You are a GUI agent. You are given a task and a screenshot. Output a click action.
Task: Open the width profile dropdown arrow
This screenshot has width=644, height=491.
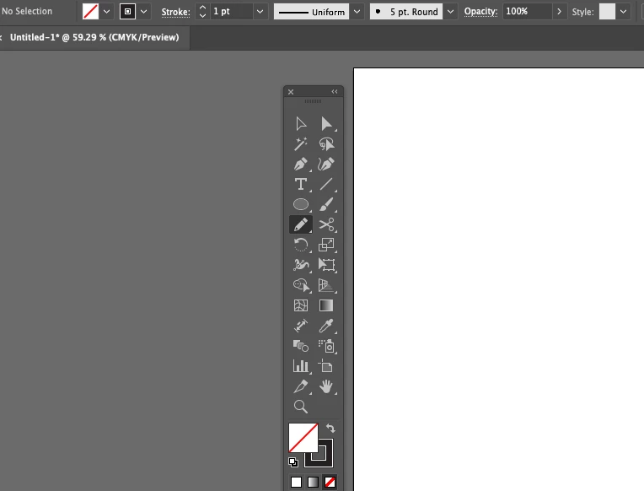(357, 12)
